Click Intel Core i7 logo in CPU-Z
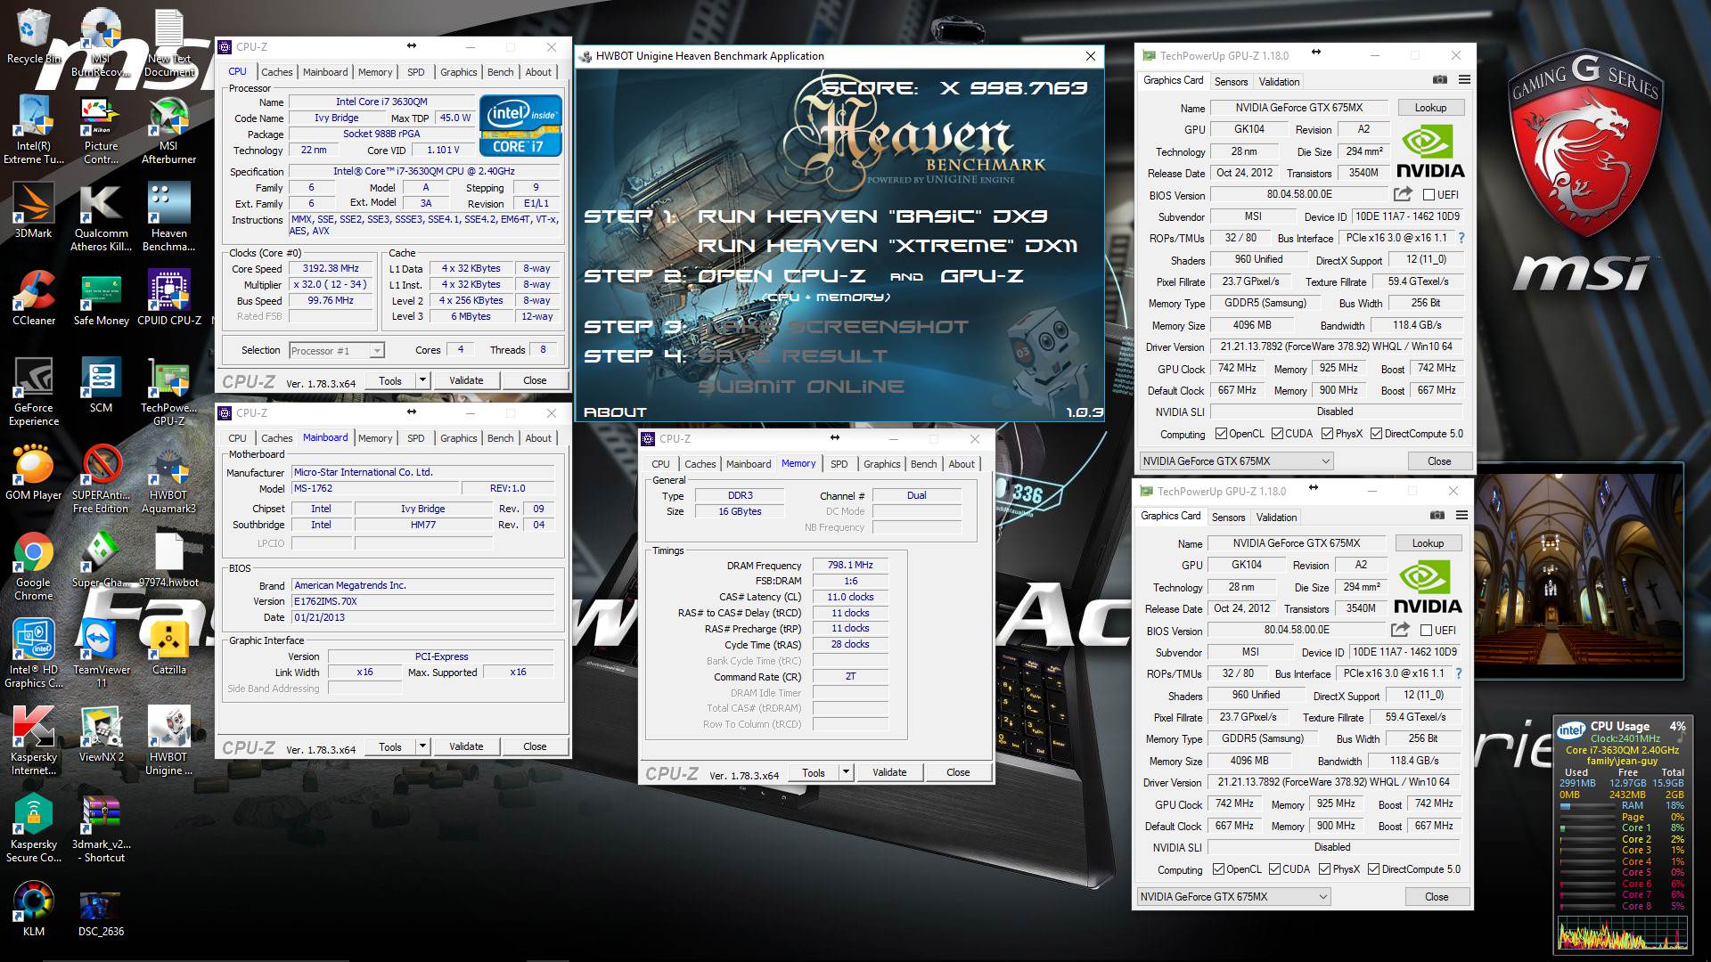1711x962 pixels. [x=520, y=126]
